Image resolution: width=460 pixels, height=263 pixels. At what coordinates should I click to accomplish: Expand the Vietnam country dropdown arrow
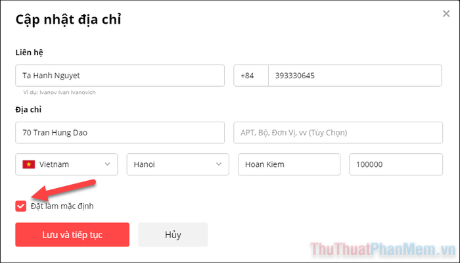click(x=107, y=164)
